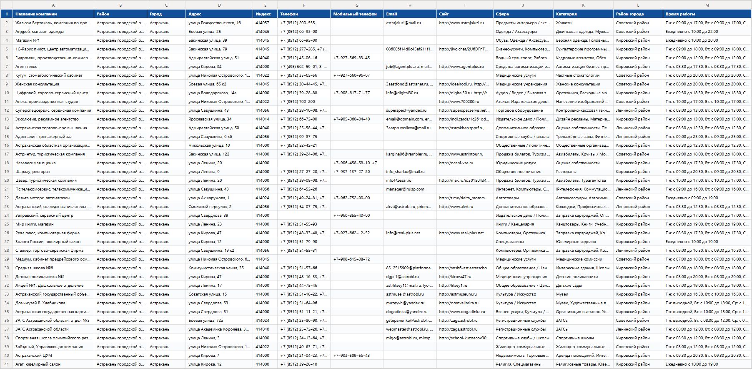The width and height of the screenshot is (752, 376).
Task: Click the phone cell '+7 (8512) 200–555'
Action: pos(304,23)
